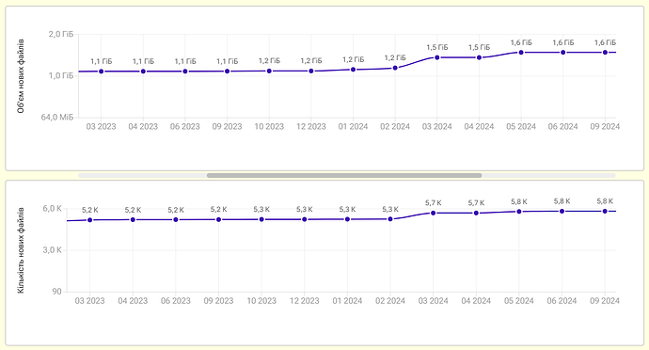Screen dimensions: 649x350
Task: Click the '6,0 K' y-axis label
Action: click(x=52, y=209)
